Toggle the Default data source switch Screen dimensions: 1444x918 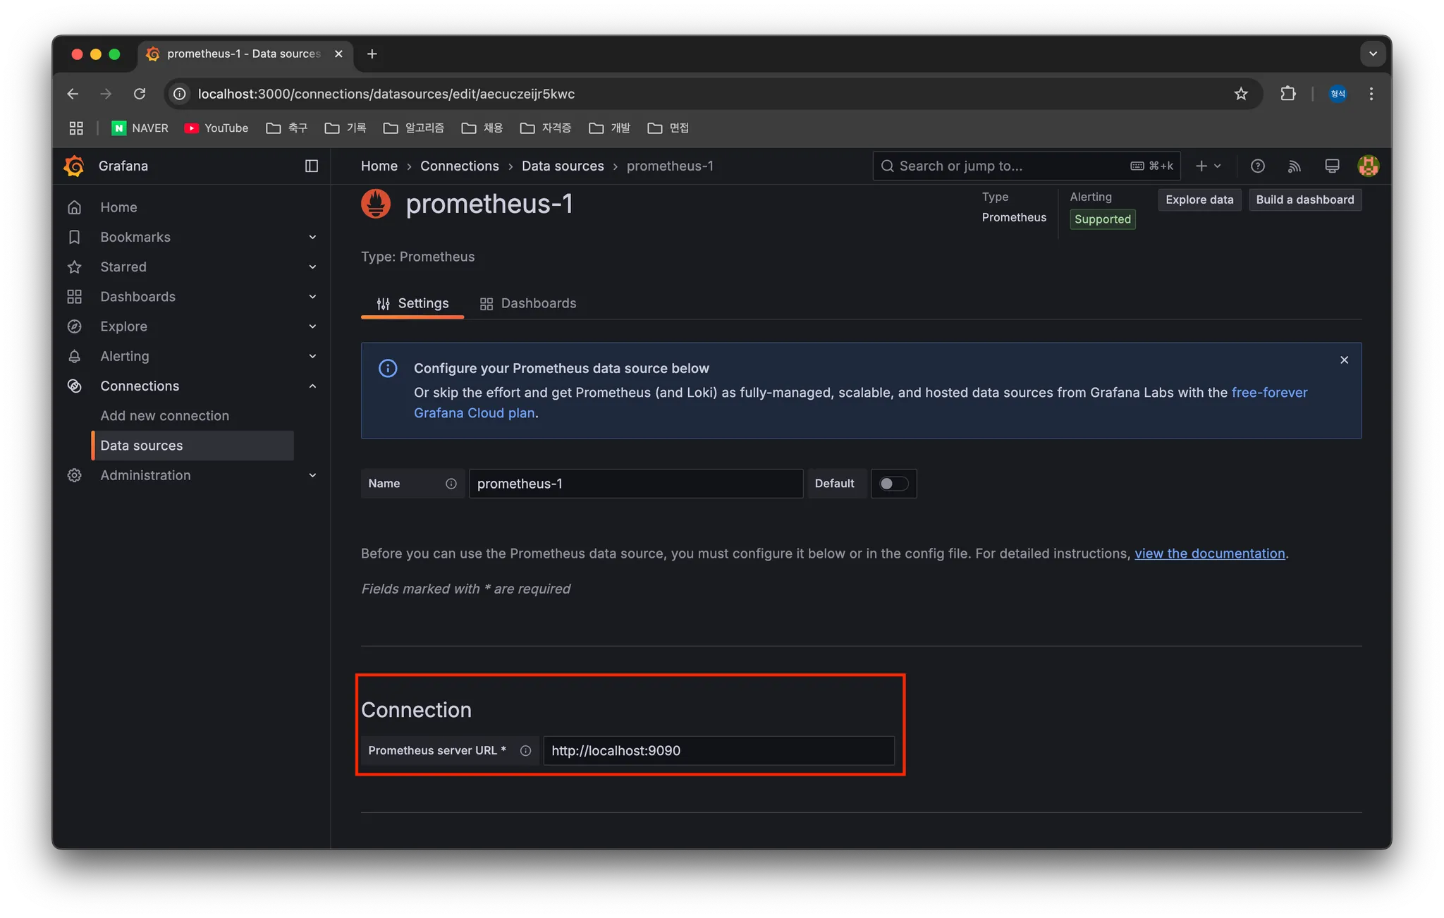coord(893,484)
